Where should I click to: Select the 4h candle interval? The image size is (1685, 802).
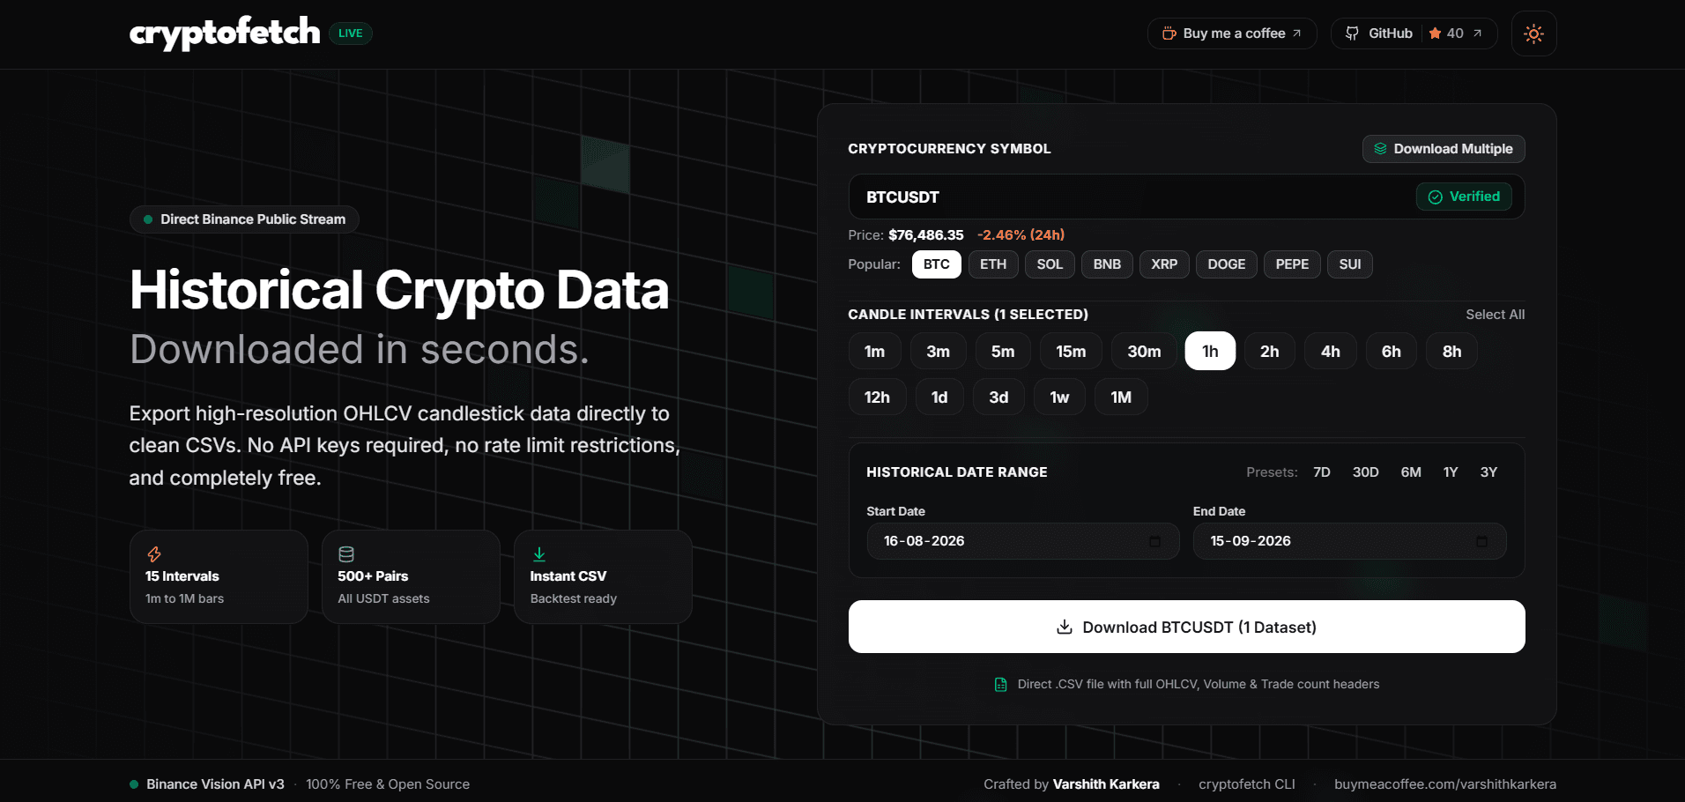pos(1330,352)
